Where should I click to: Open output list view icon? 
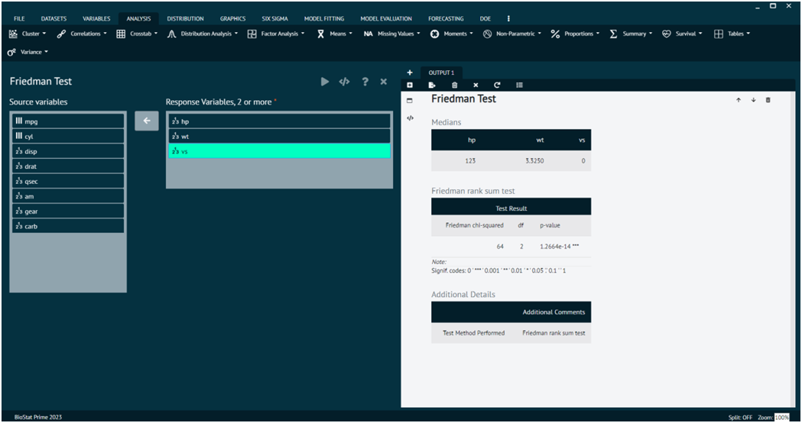click(519, 86)
